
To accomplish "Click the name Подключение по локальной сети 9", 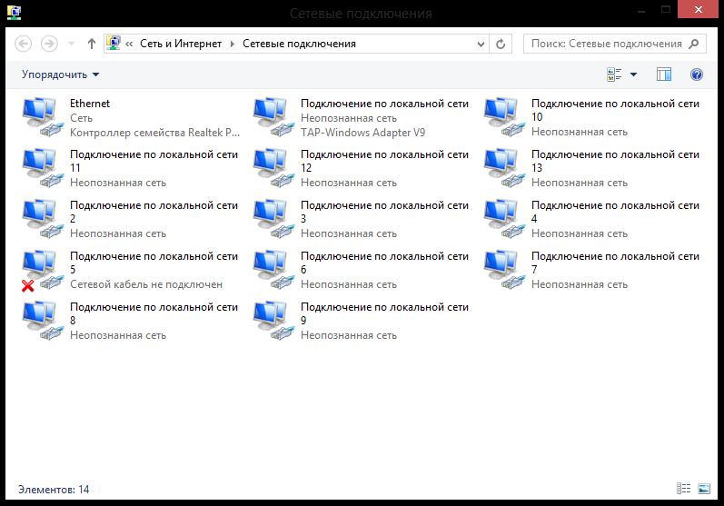I will tap(384, 313).
